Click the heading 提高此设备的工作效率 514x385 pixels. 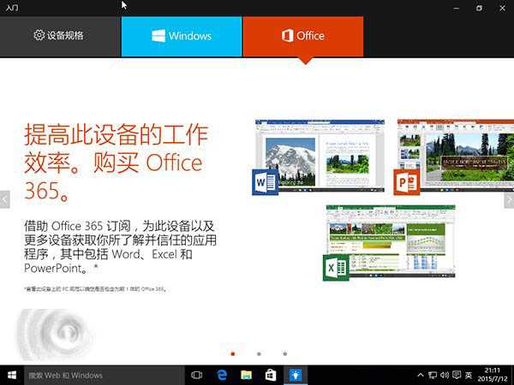[x=116, y=162]
